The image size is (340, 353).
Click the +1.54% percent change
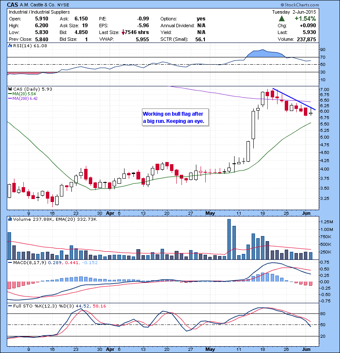point(305,18)
